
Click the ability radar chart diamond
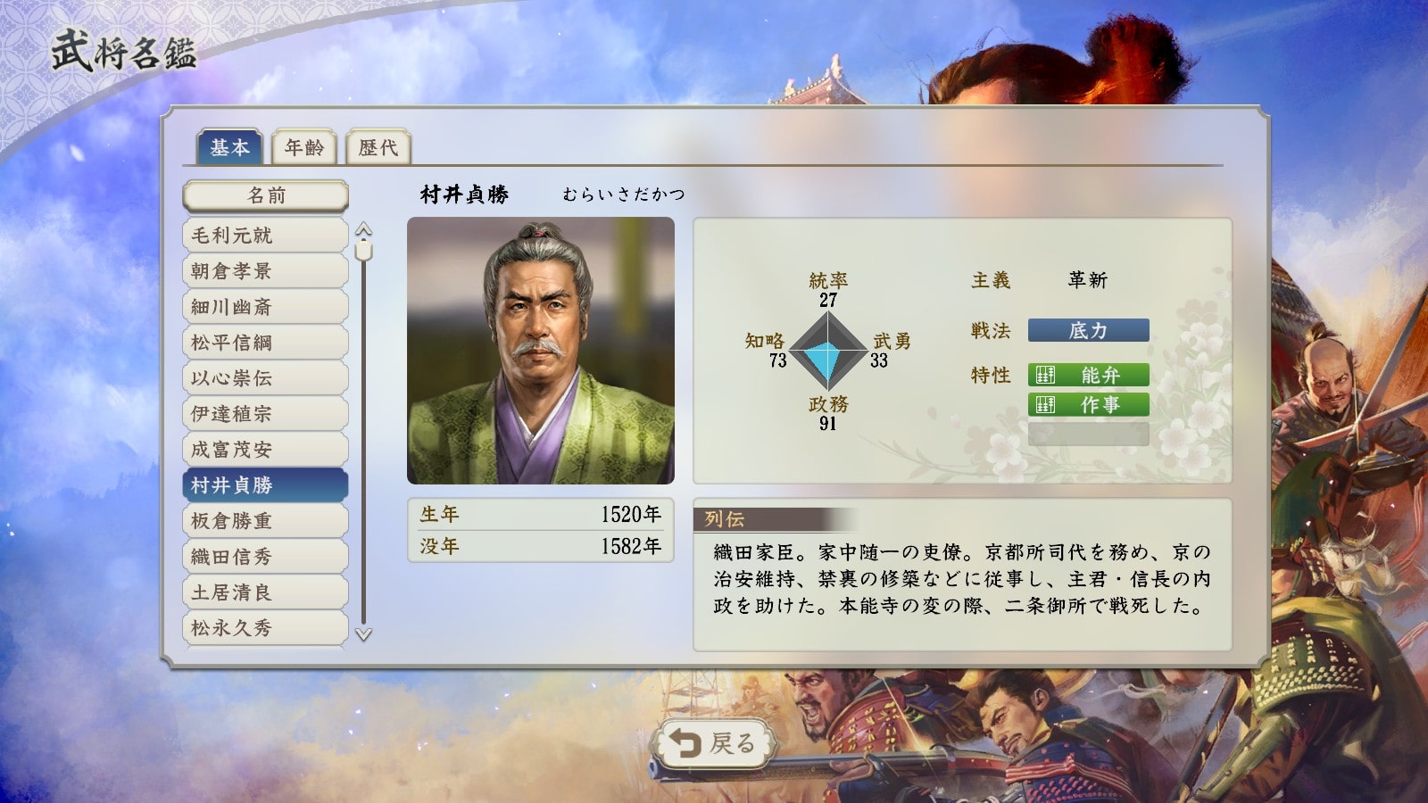[x=828, y=352]
